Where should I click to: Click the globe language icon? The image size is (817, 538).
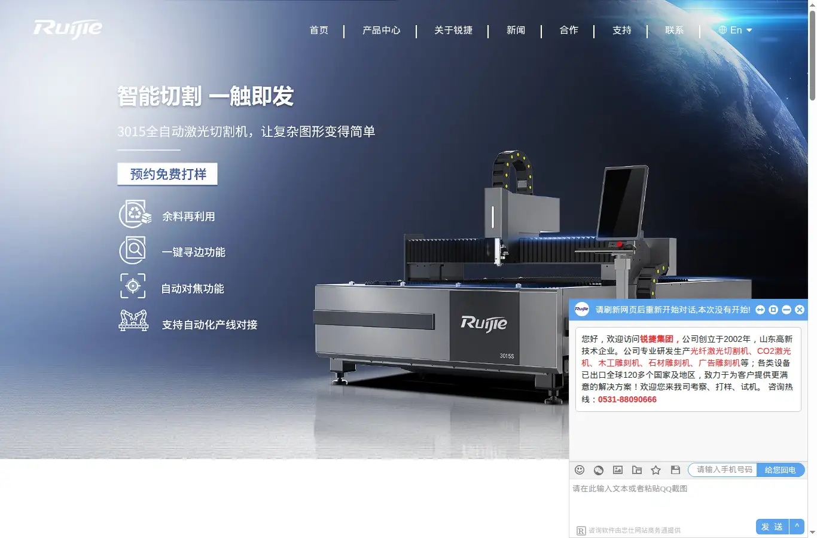coord(723,30)
